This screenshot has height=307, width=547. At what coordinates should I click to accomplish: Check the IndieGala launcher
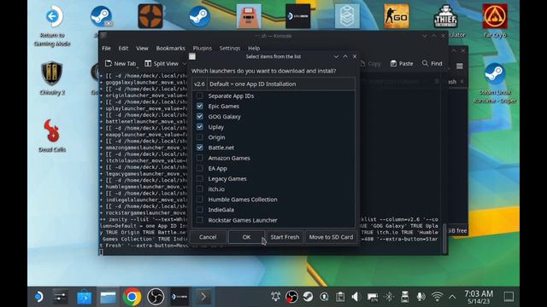(199, 210)
